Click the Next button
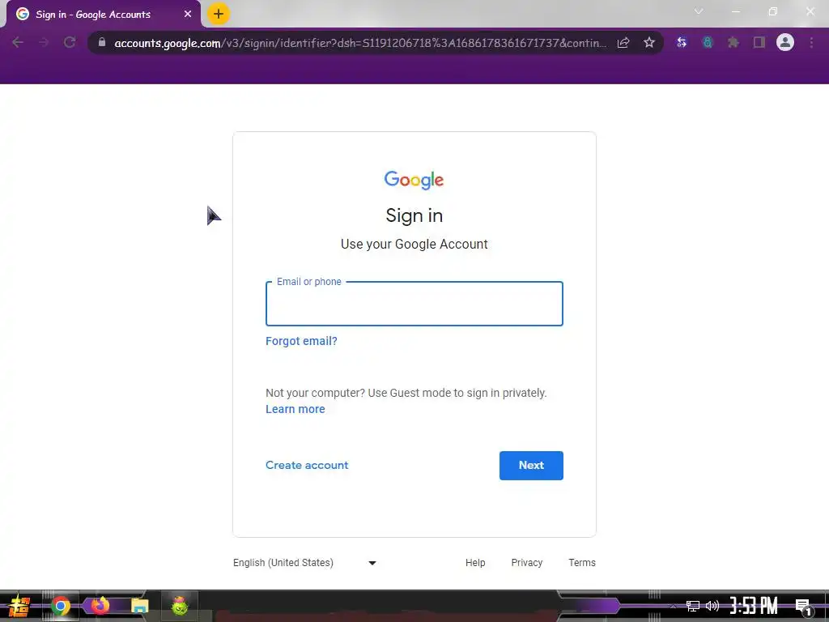Image resolution: width=829 pixels, height=622 pixels. coord(531,466)
